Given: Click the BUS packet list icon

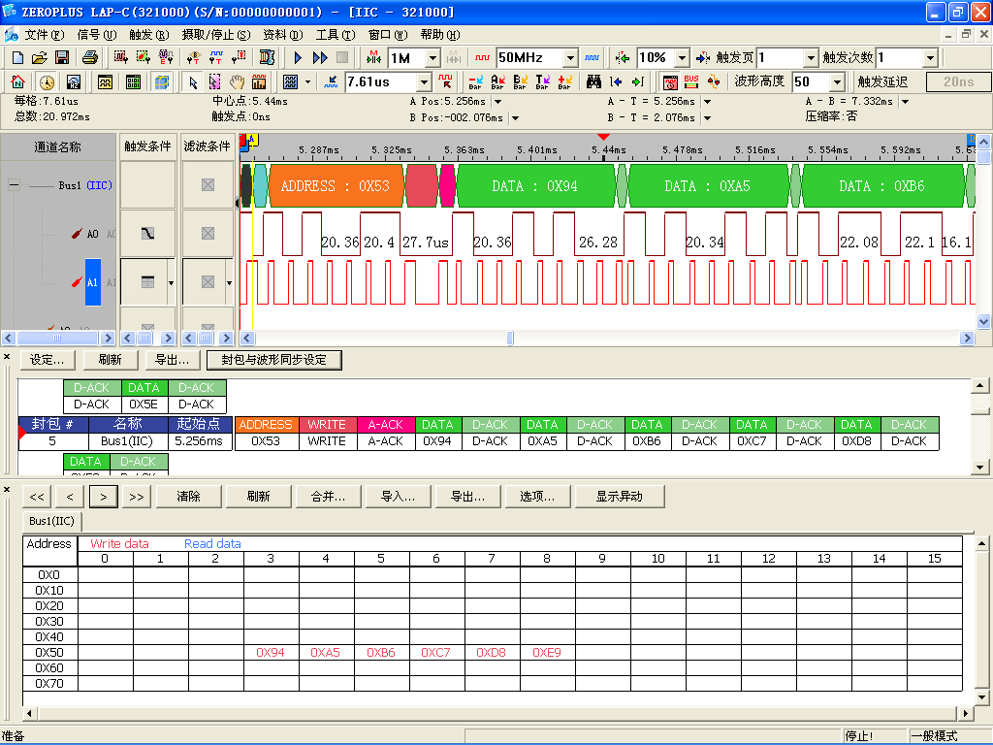Looking at the screenshot, I should click(x=691, y=82).
